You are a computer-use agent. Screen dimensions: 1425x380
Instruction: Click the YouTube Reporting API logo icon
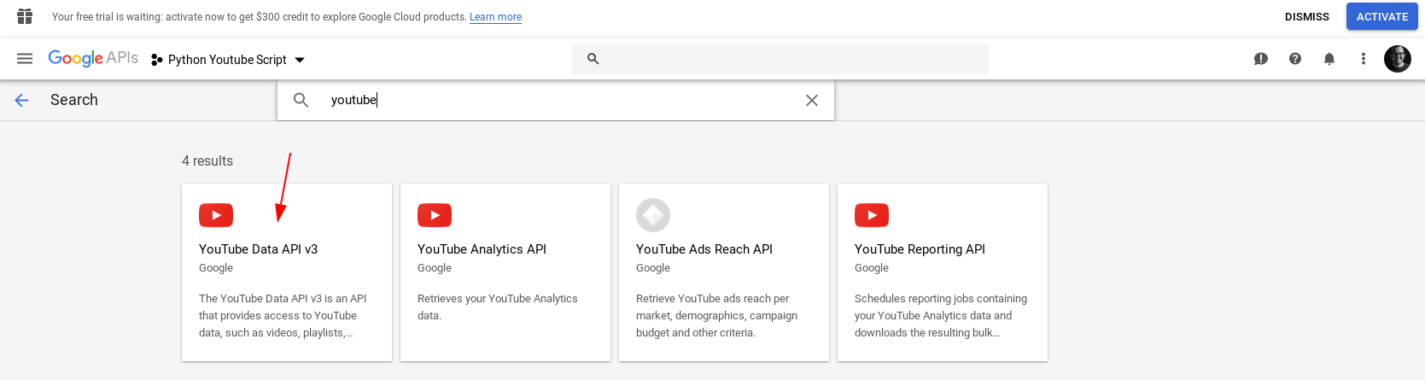[872, 215]
